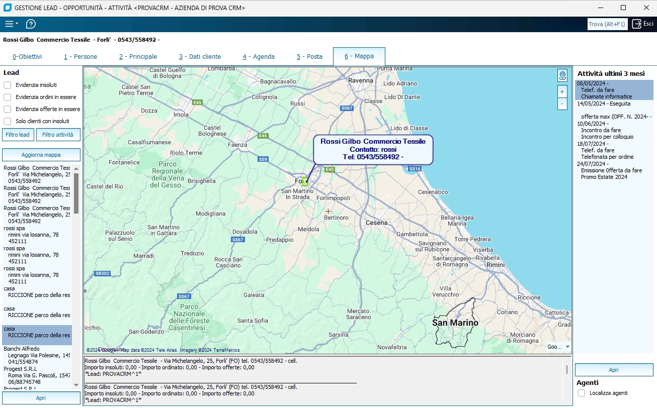Switch to the Dati cliente tab
Screen dimensions: 657x408
point(200,57)
